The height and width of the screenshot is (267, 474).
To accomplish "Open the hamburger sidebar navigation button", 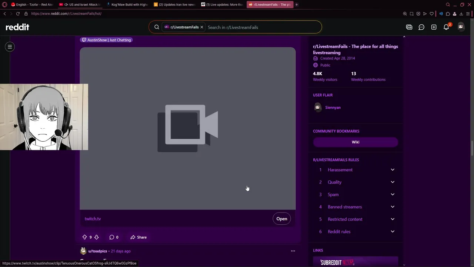I will 10,47.
